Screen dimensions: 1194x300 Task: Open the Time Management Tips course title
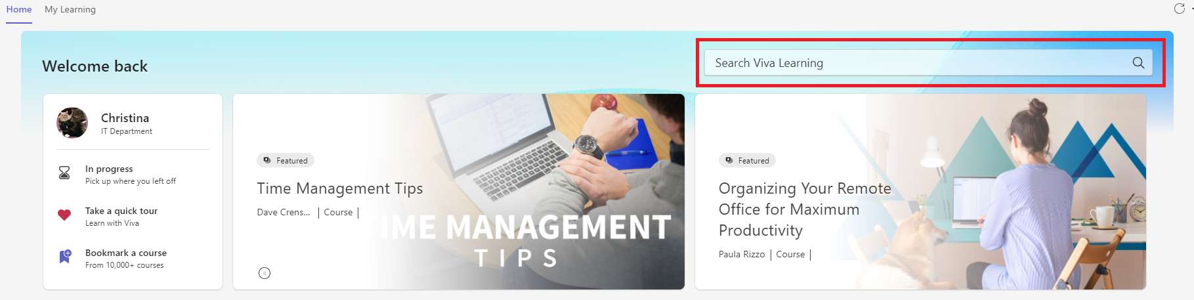[340, 188]
